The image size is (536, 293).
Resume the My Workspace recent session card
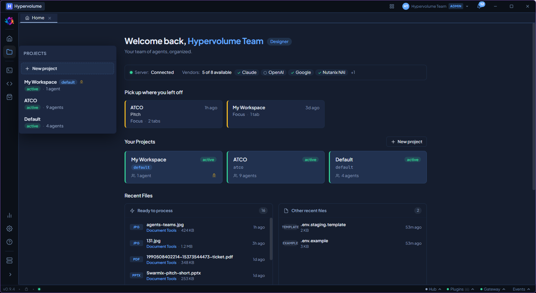(x=276, y=114)
